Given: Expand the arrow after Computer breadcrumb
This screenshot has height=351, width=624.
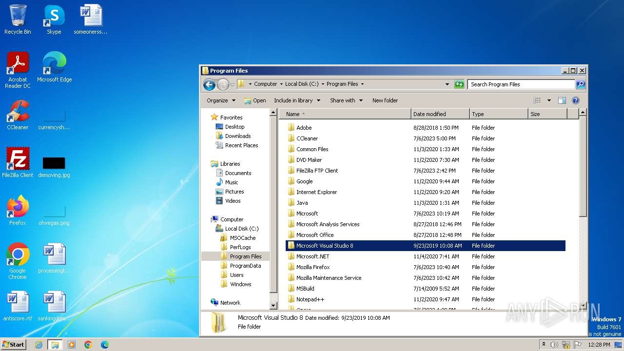Looking at the screenshot, I should [281, 84].
